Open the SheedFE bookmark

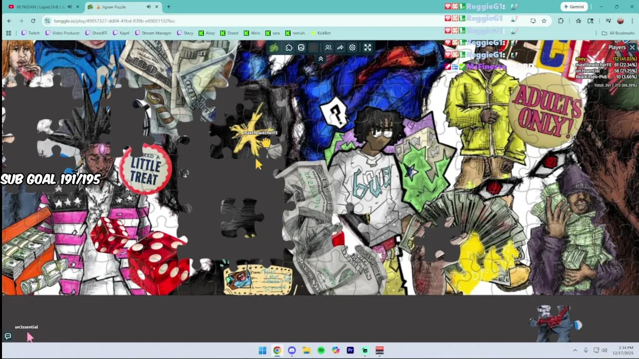[96, 33]
